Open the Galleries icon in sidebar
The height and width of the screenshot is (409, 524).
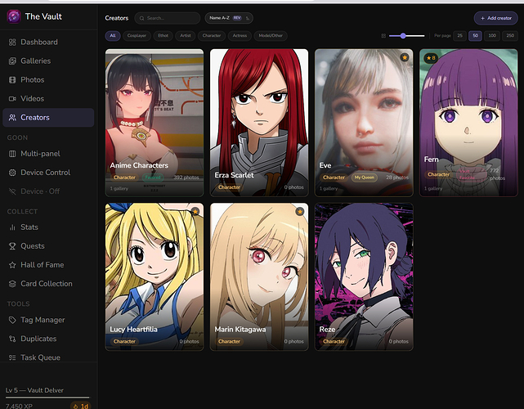tap(12, 61)
